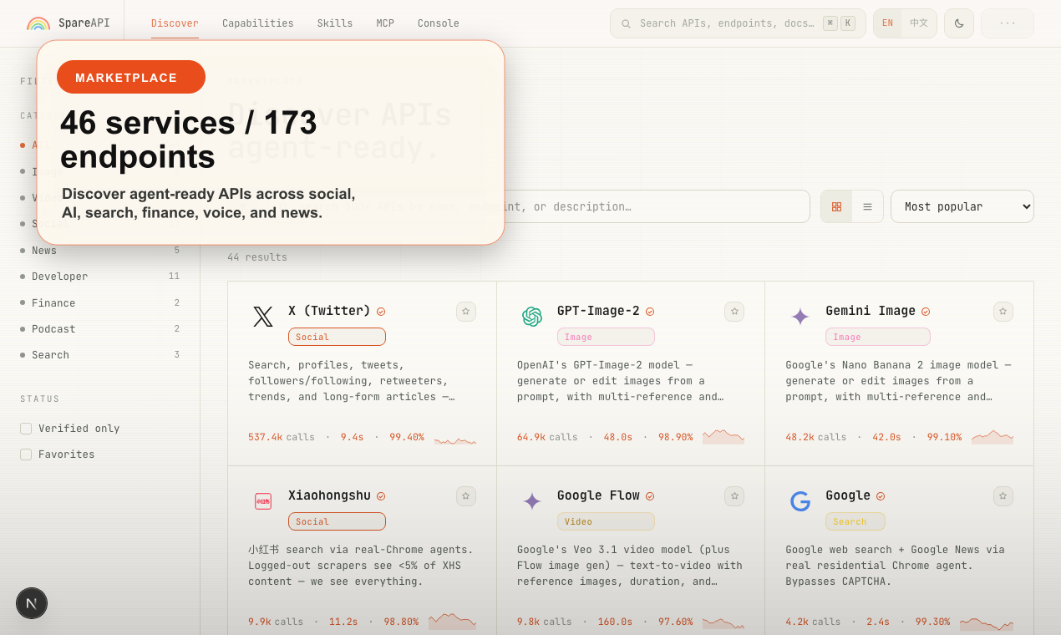Click Search tag on Google card
Viewport: 1061px width, 635px height.
pos(855,521)
